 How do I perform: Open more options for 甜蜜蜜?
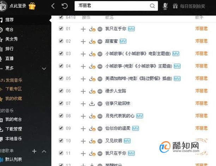click(x=100, y=41)
